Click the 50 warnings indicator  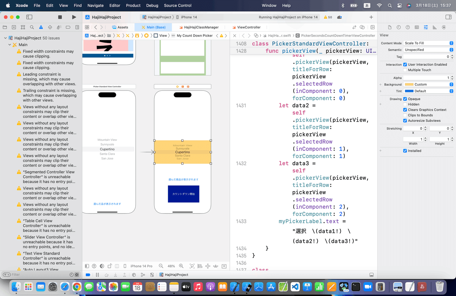pyautogui.click(x=328, y=17)
